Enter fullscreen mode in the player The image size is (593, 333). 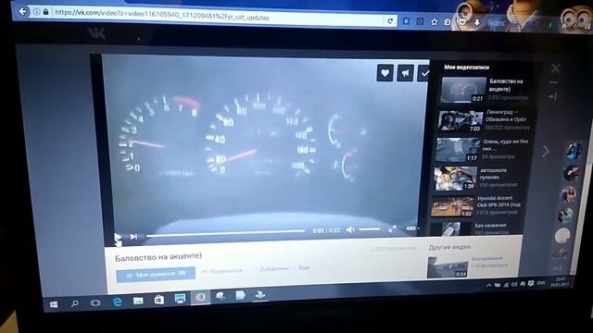pos(393,228)
